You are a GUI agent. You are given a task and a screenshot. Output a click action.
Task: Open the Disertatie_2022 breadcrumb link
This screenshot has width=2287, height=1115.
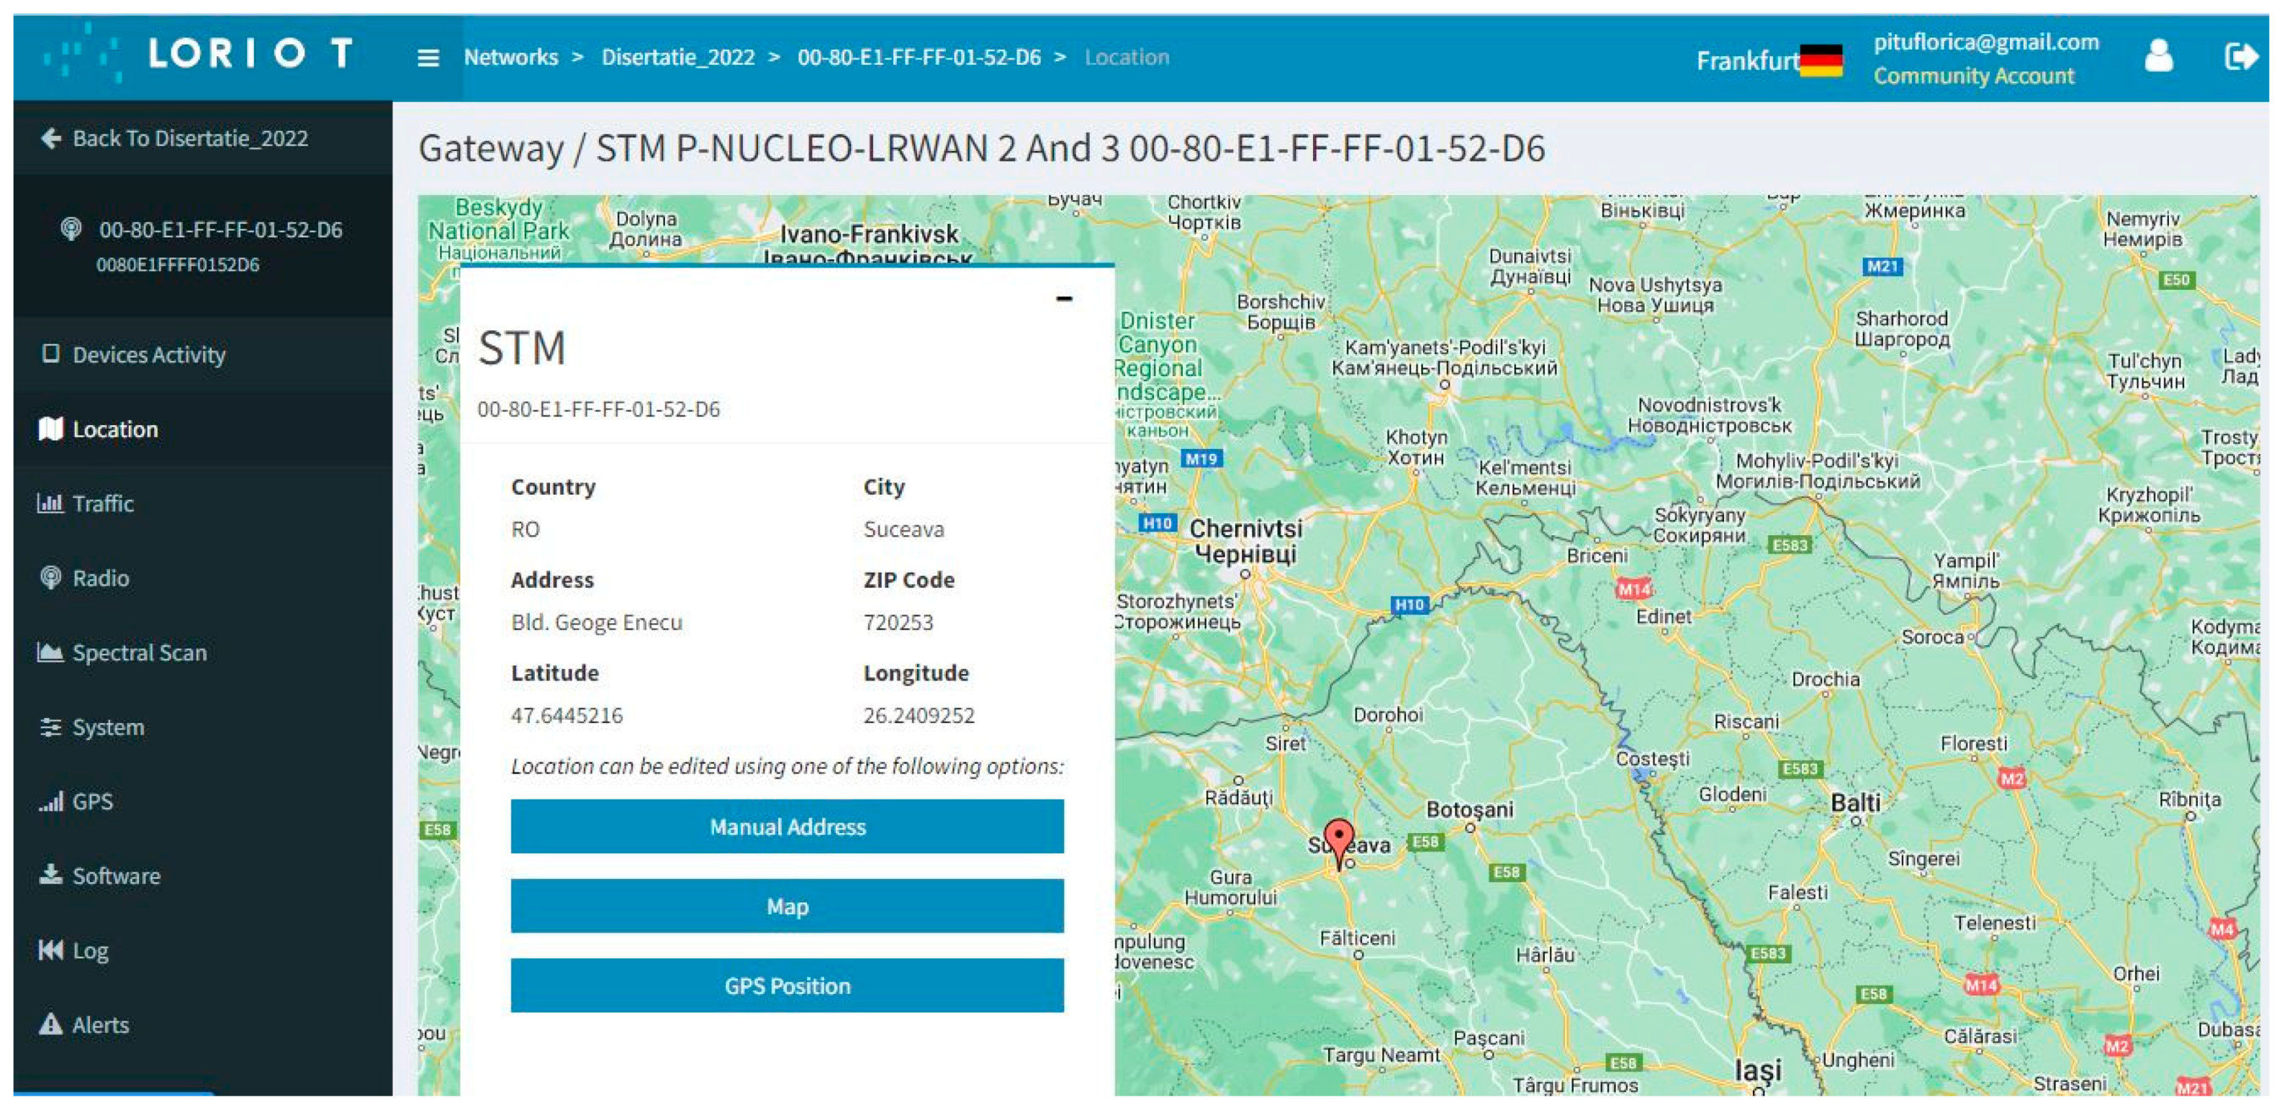677,58
